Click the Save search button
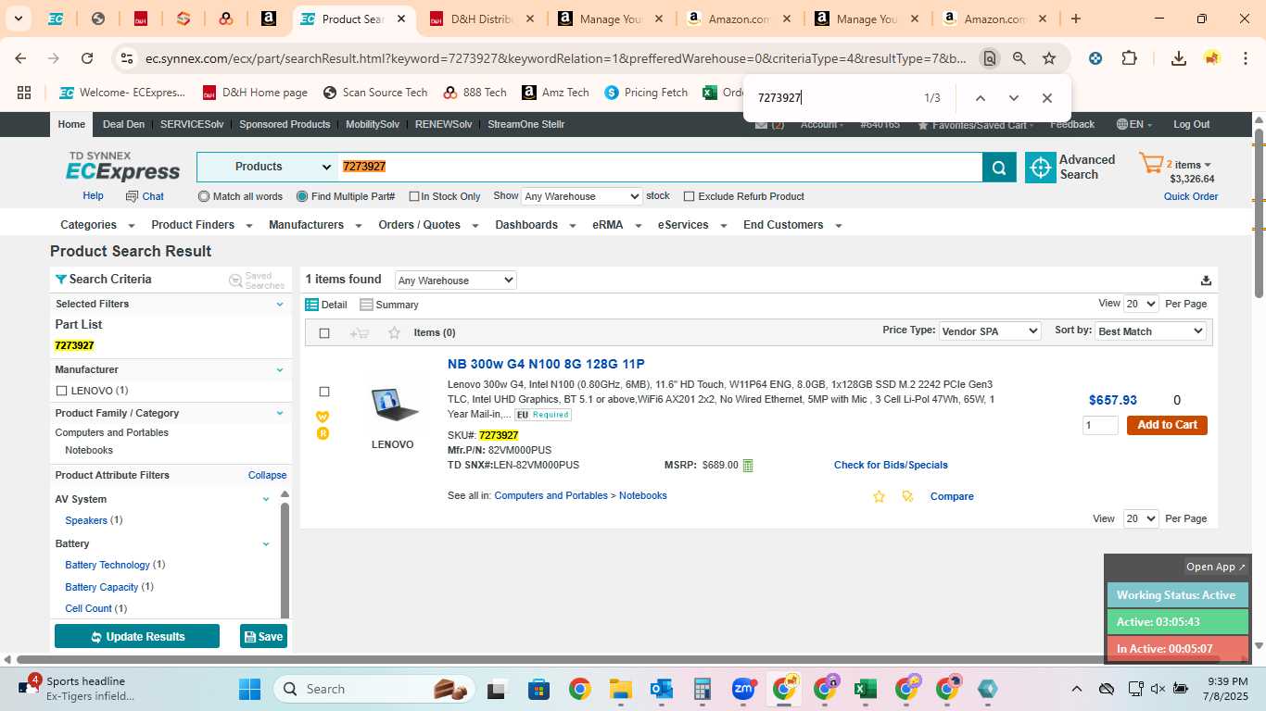Image resolution: width=1266 pixels, height=711 pixels. [x=263, y=637]
